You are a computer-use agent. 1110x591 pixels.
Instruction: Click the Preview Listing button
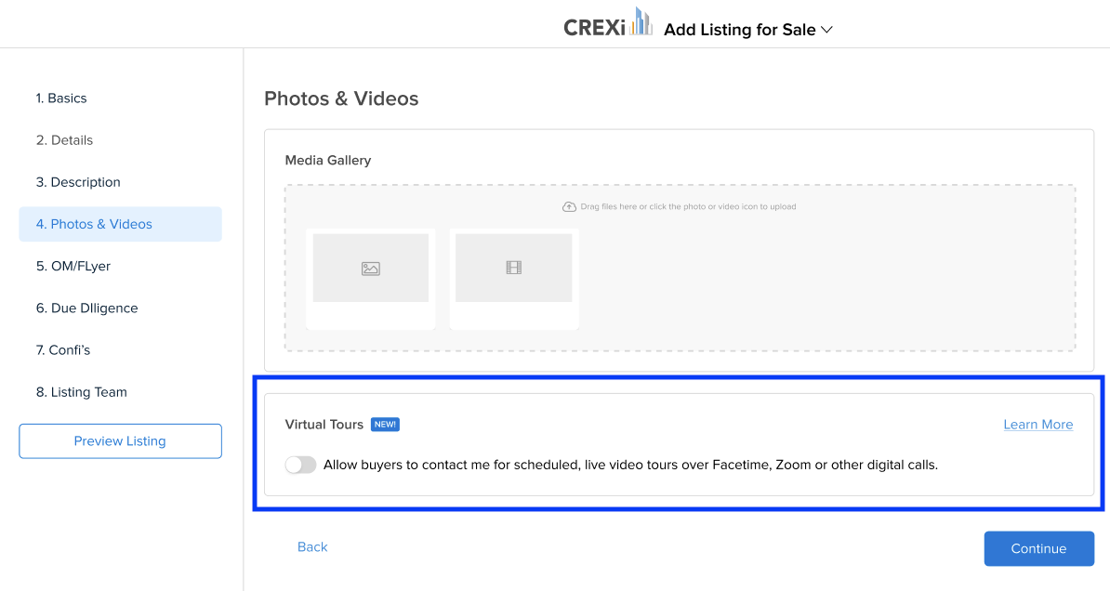tap(120, 441)
